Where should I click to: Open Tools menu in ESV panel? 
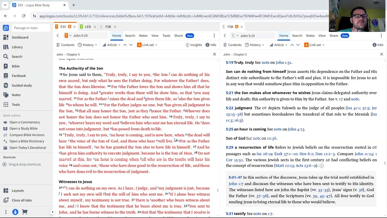click(166, 36)
